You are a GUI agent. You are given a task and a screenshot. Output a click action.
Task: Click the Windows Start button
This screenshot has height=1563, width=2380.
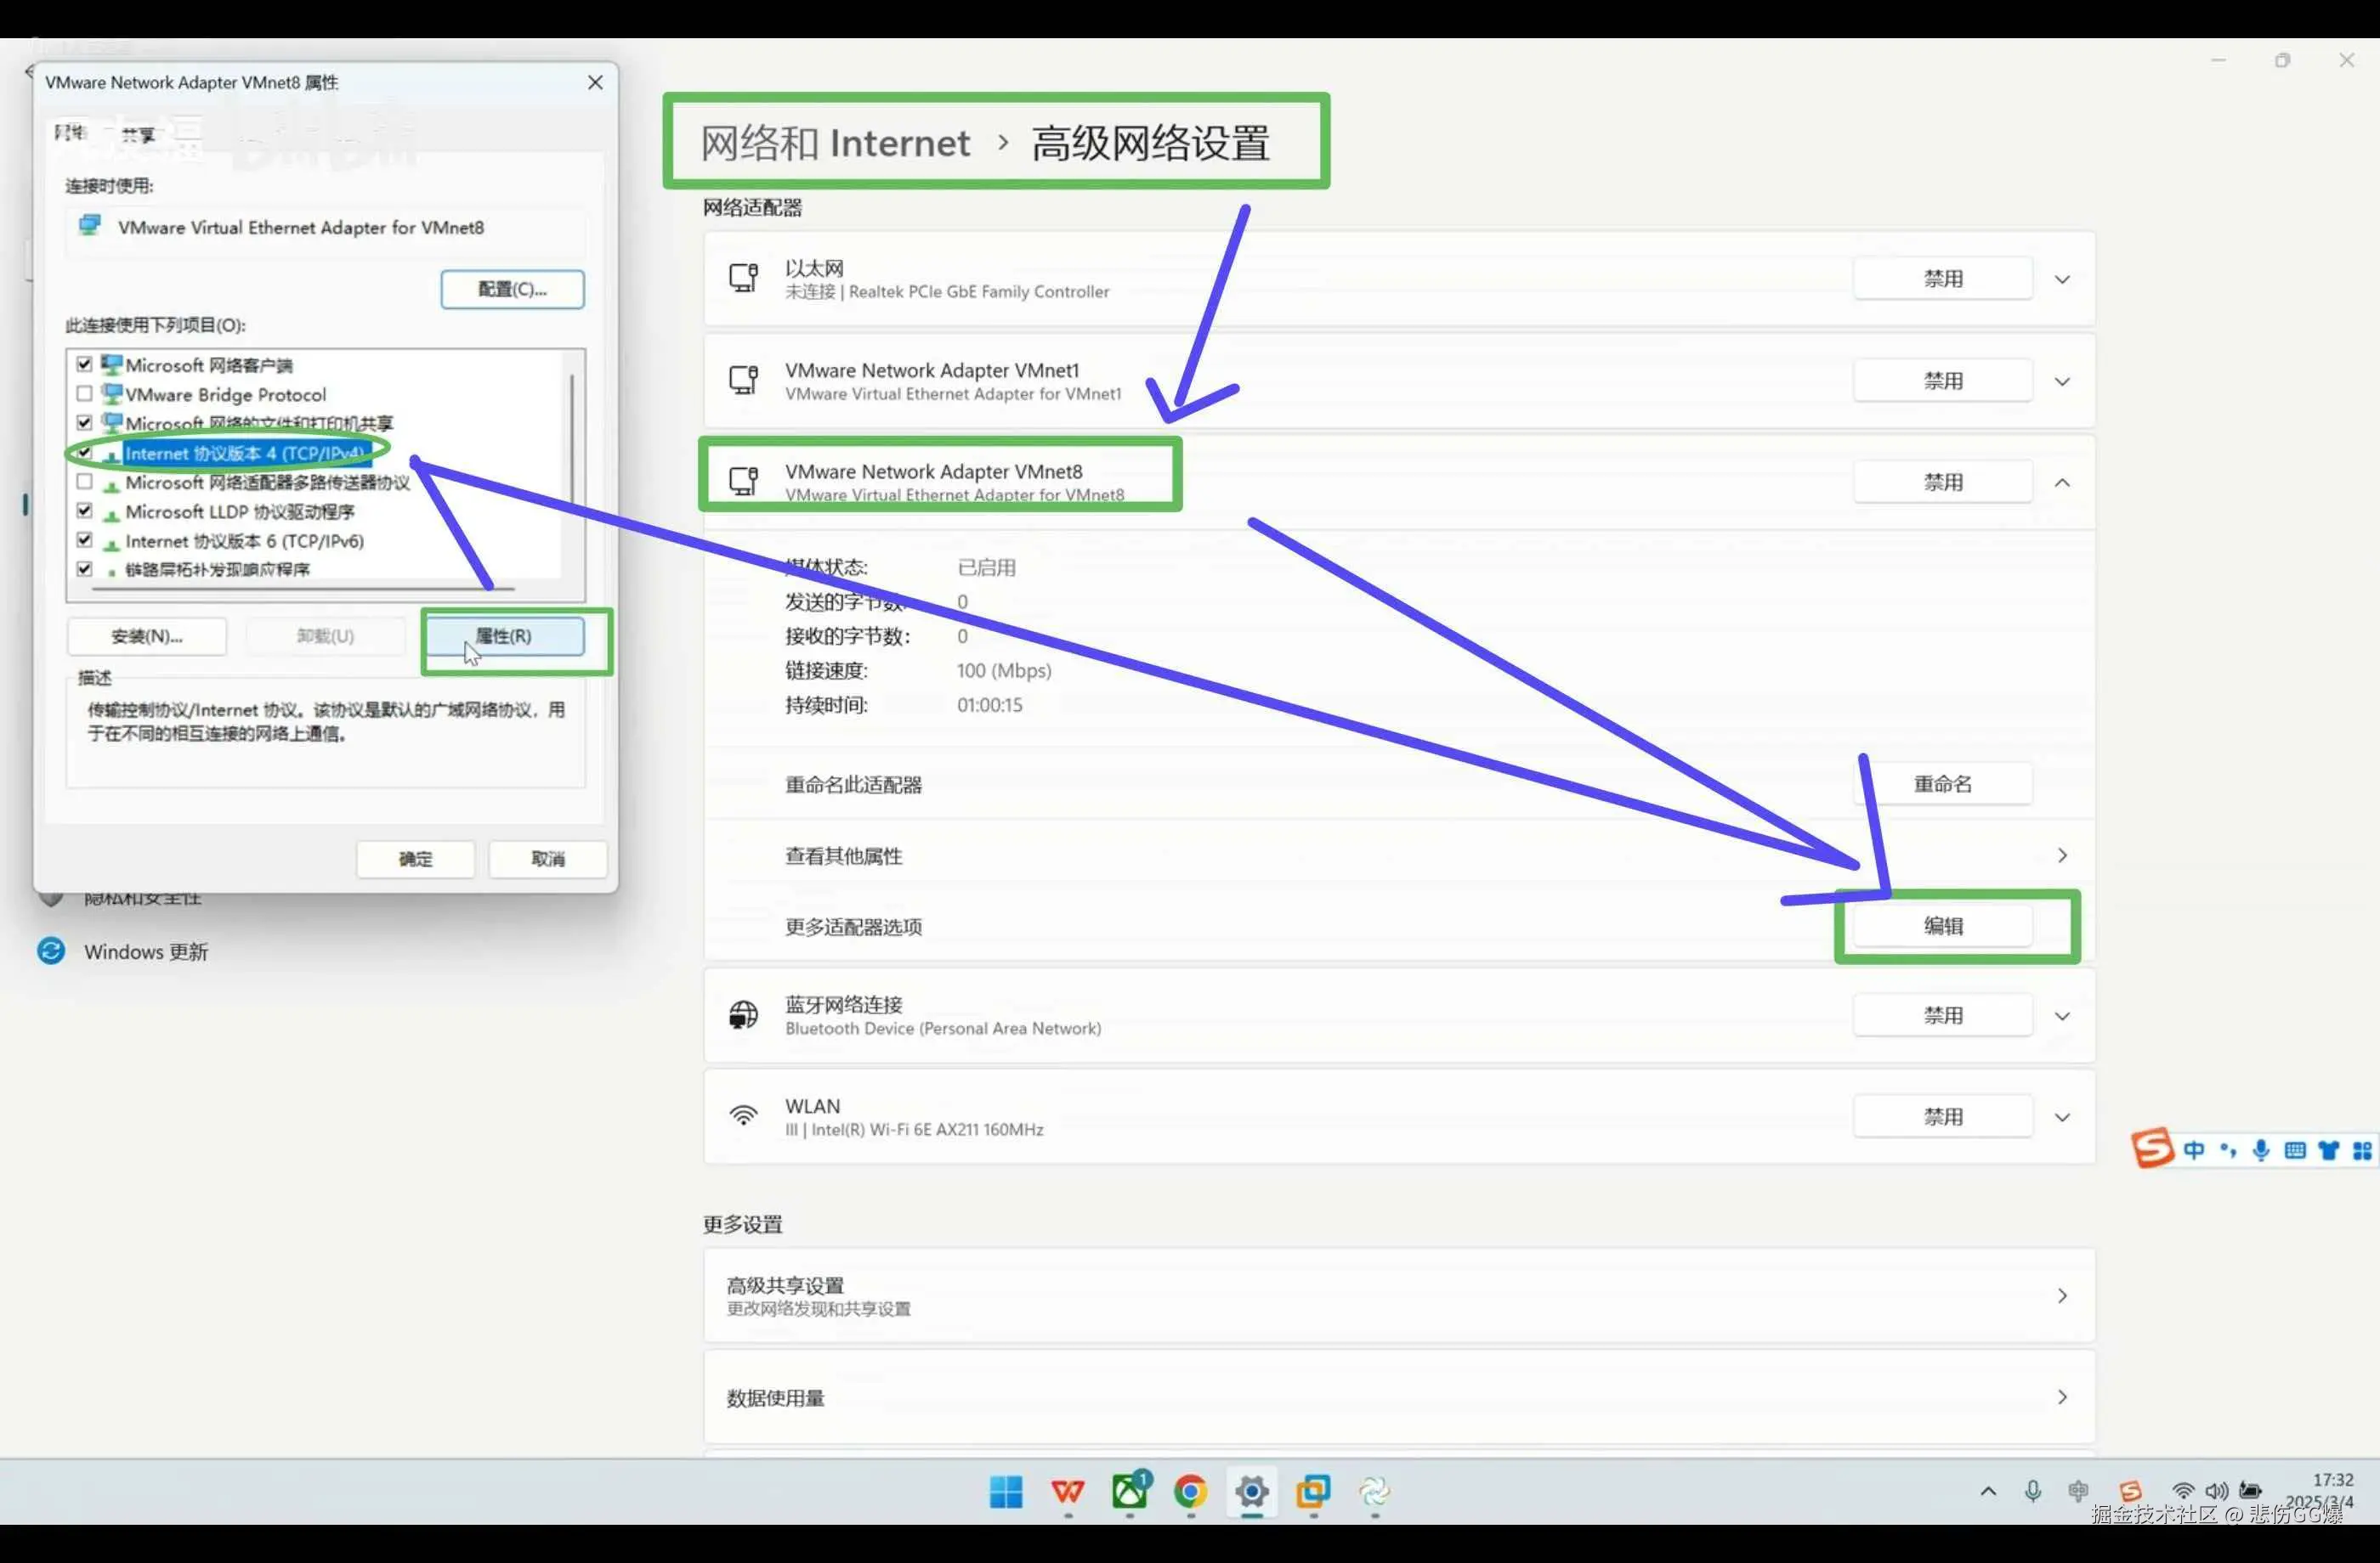click(1006, 1492)
